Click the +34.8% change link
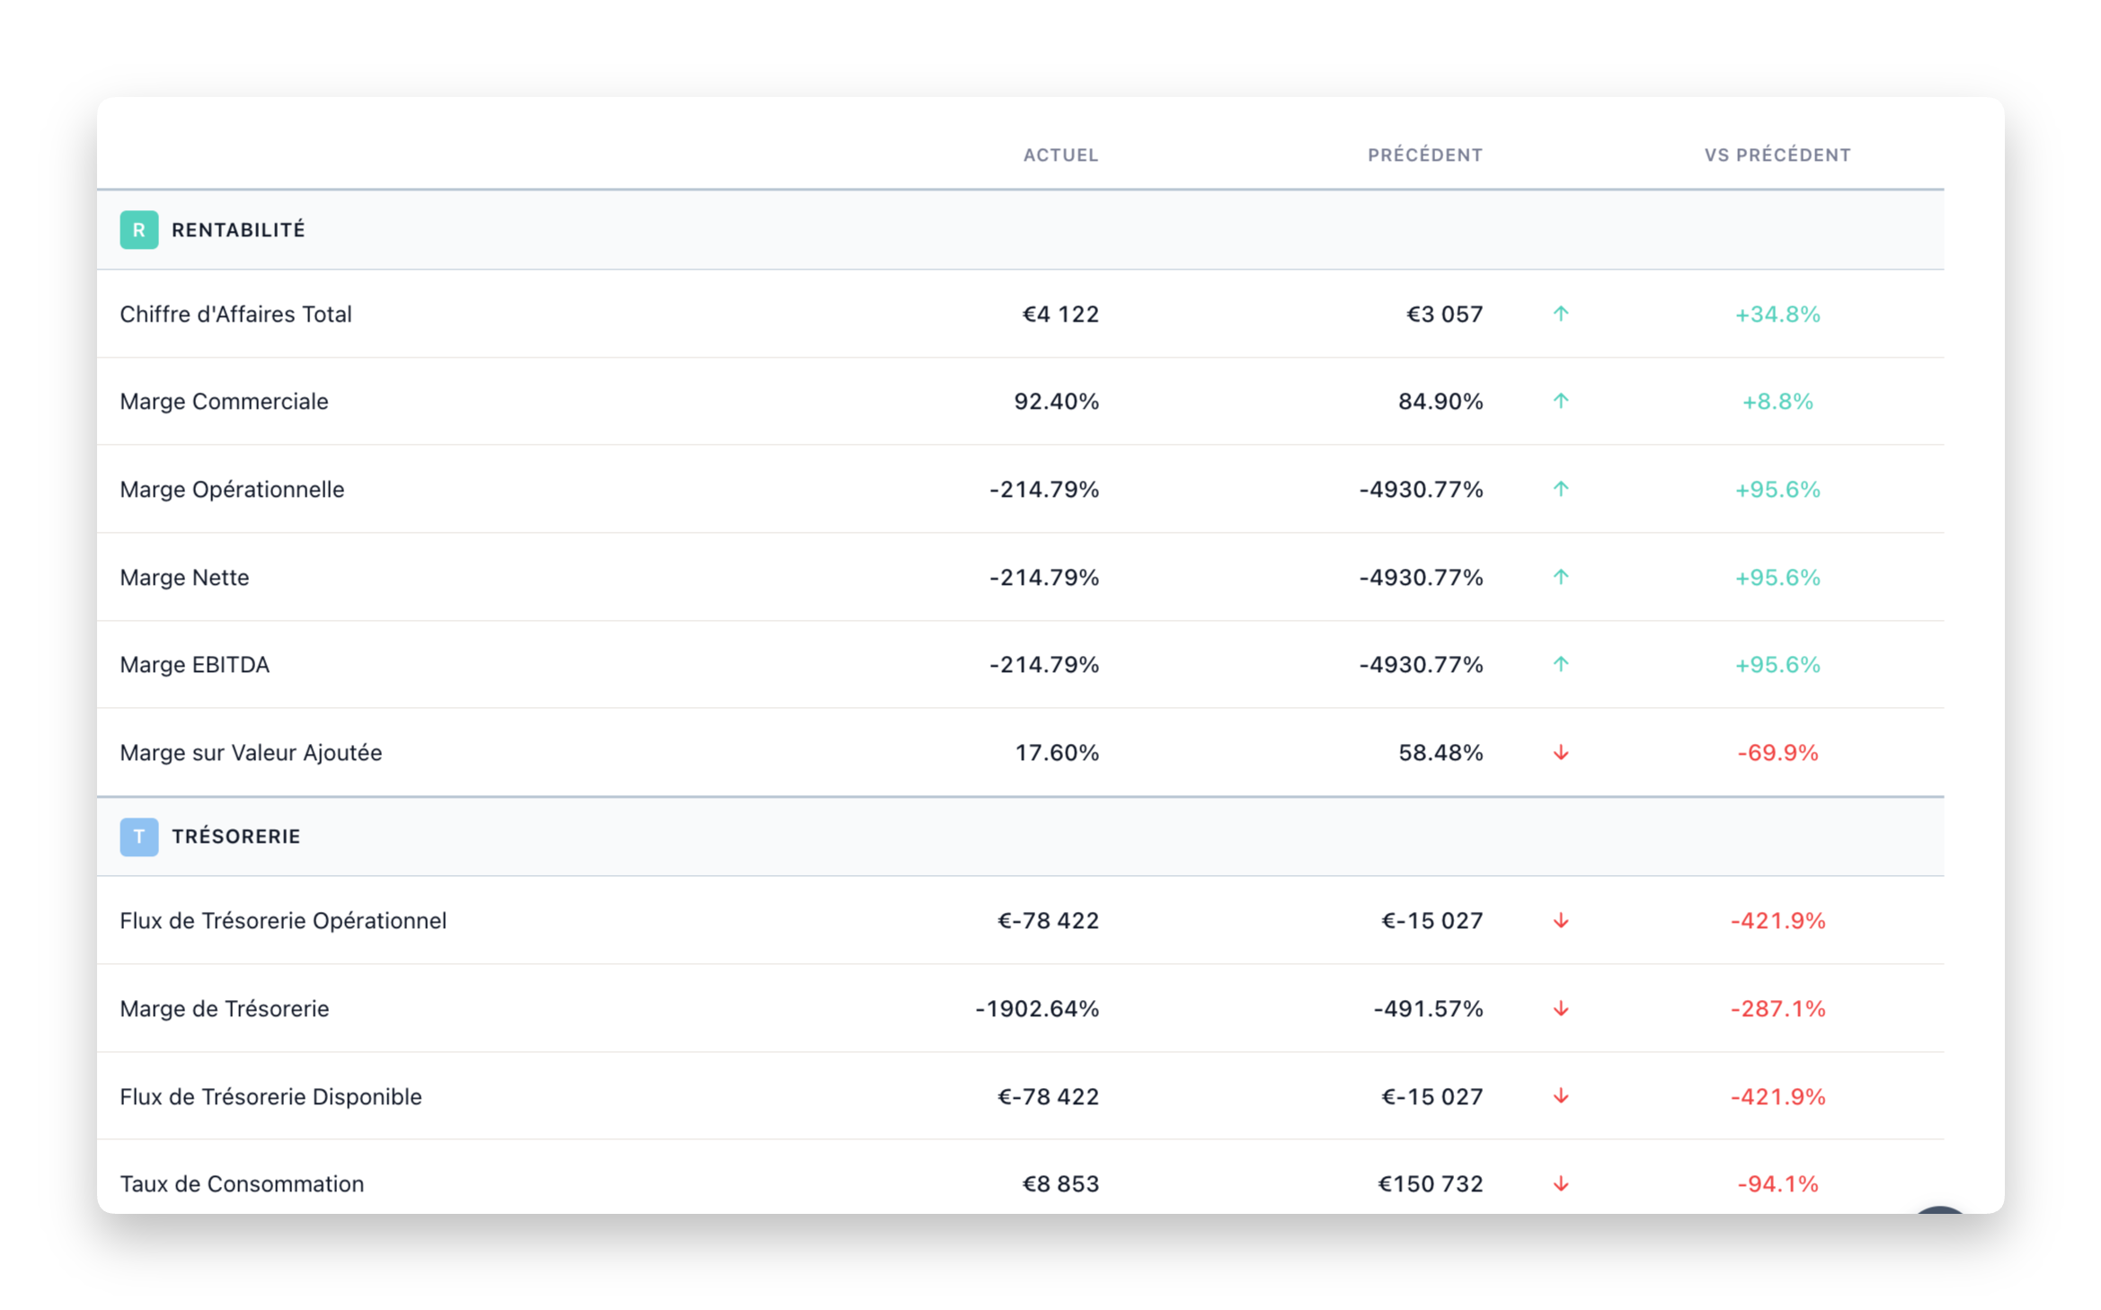 1780,314
